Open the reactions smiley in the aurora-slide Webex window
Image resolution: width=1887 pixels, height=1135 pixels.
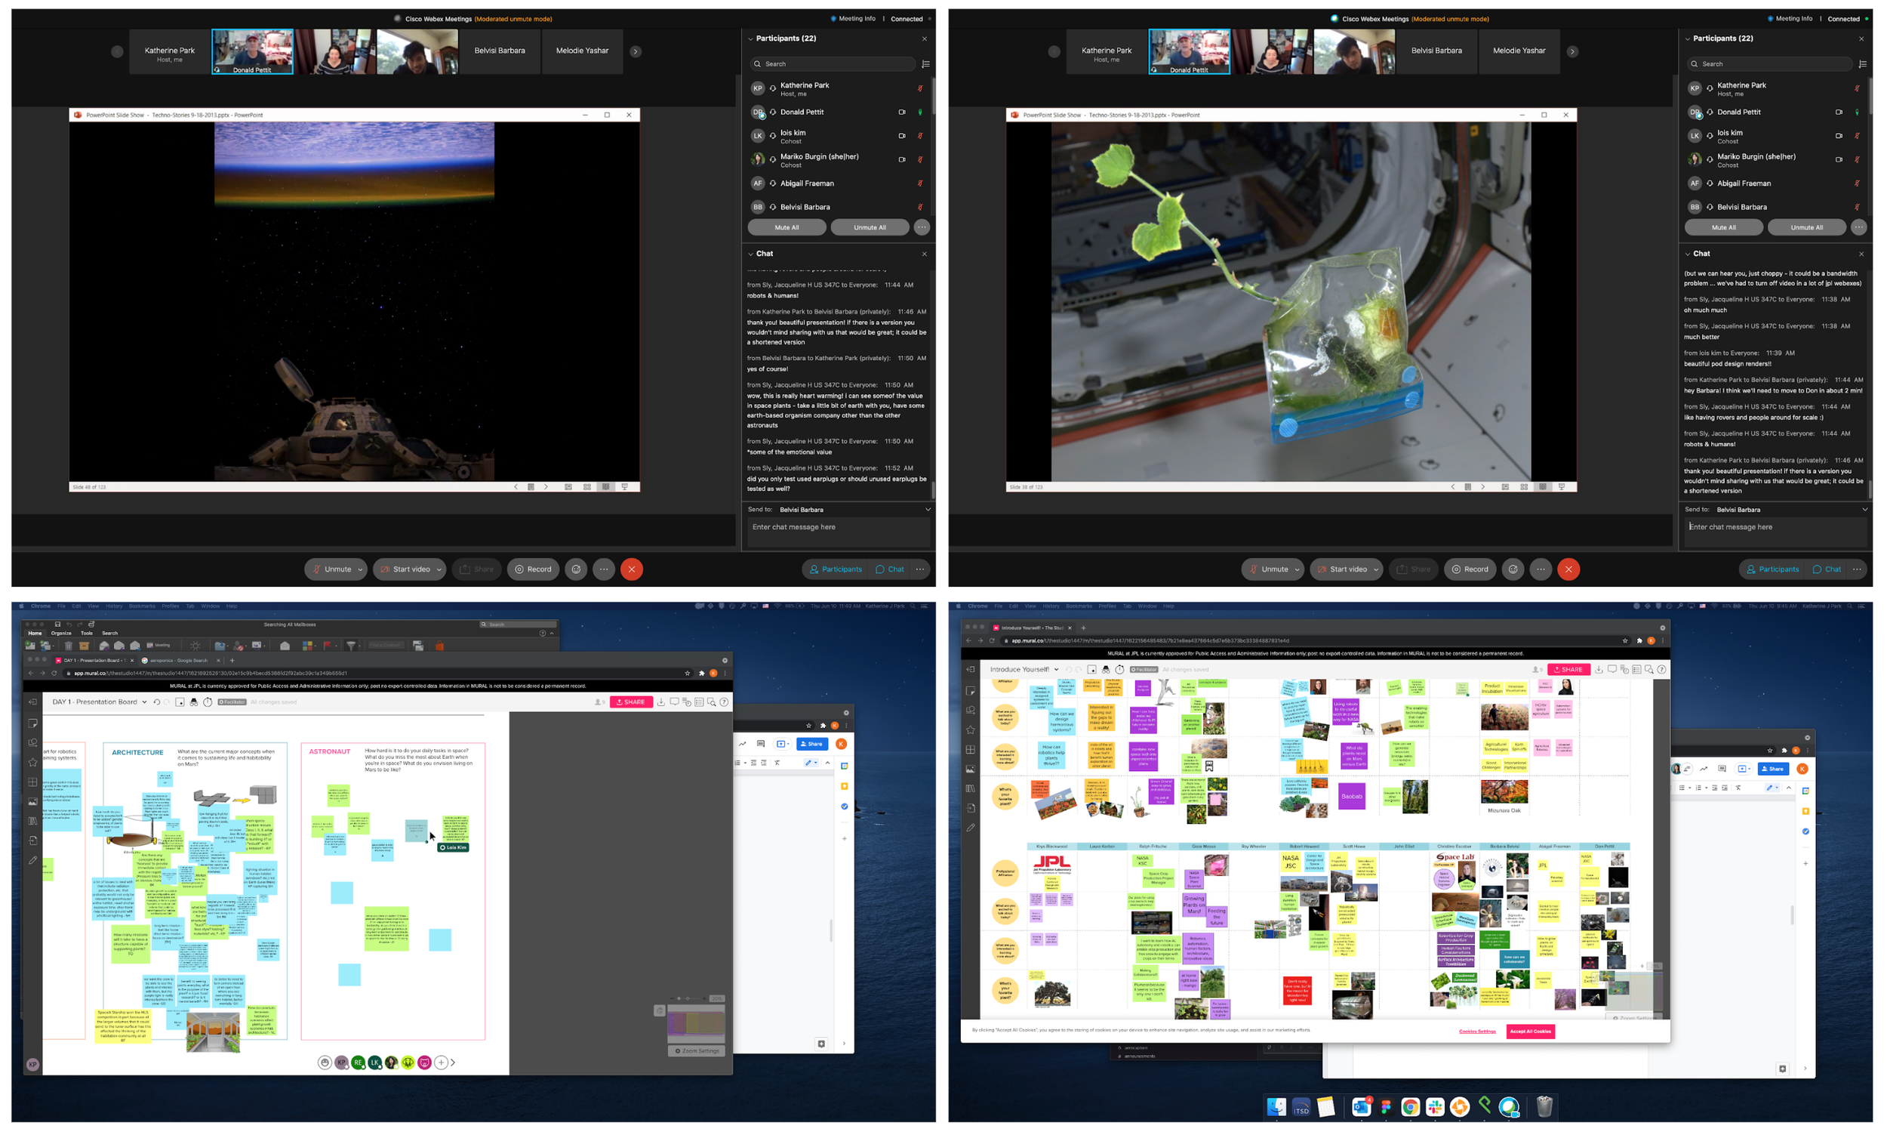click(576, 569)
